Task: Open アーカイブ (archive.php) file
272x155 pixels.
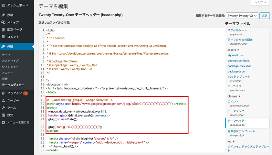Action: (234, 86)
